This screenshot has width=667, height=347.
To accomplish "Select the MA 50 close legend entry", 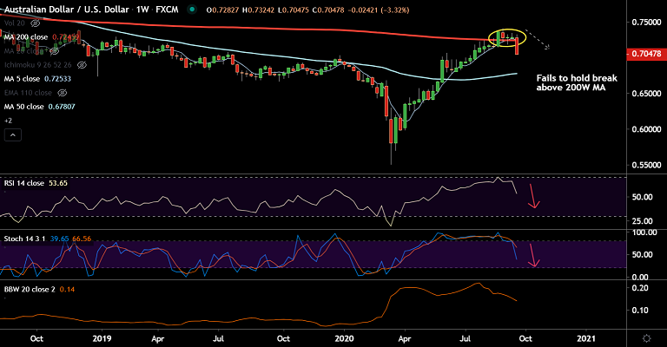I will [x=23, y=107].
